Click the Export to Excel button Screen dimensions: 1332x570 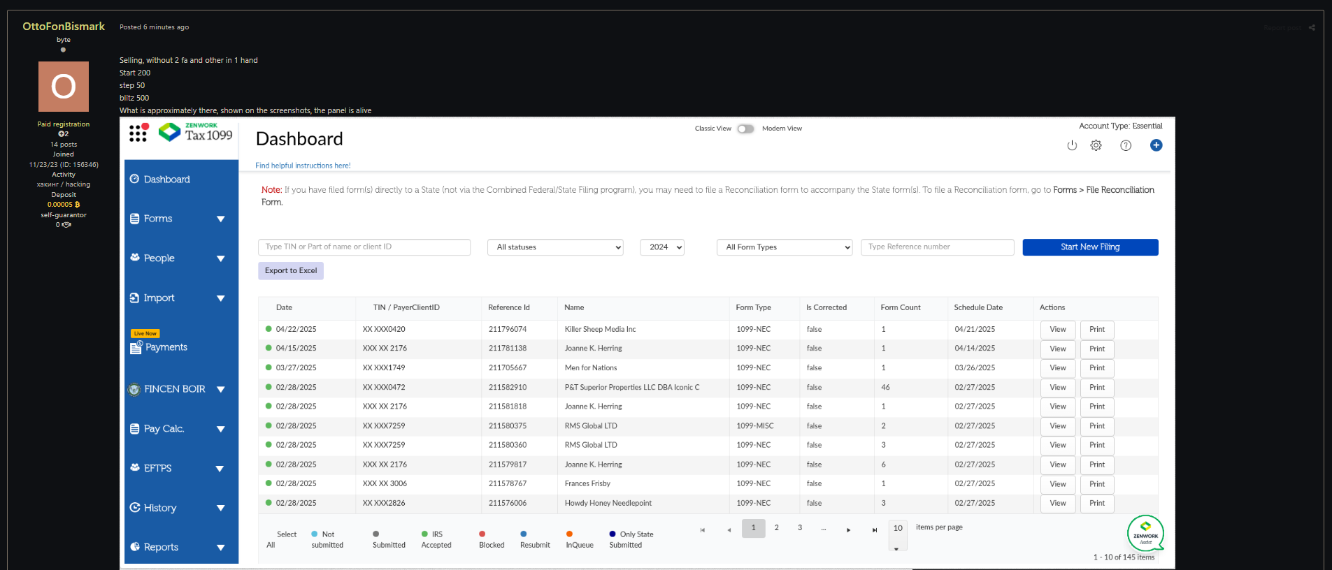point(290,271)
